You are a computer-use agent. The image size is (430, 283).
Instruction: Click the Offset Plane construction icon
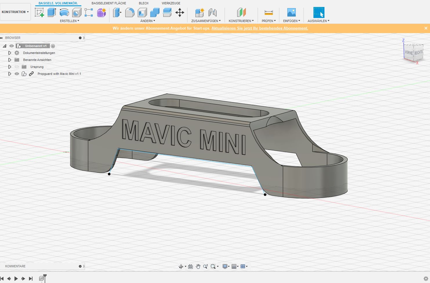[241, 12]
